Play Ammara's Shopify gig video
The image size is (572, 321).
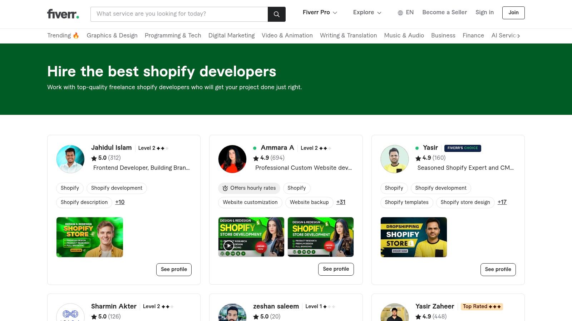tap(229, 246)
